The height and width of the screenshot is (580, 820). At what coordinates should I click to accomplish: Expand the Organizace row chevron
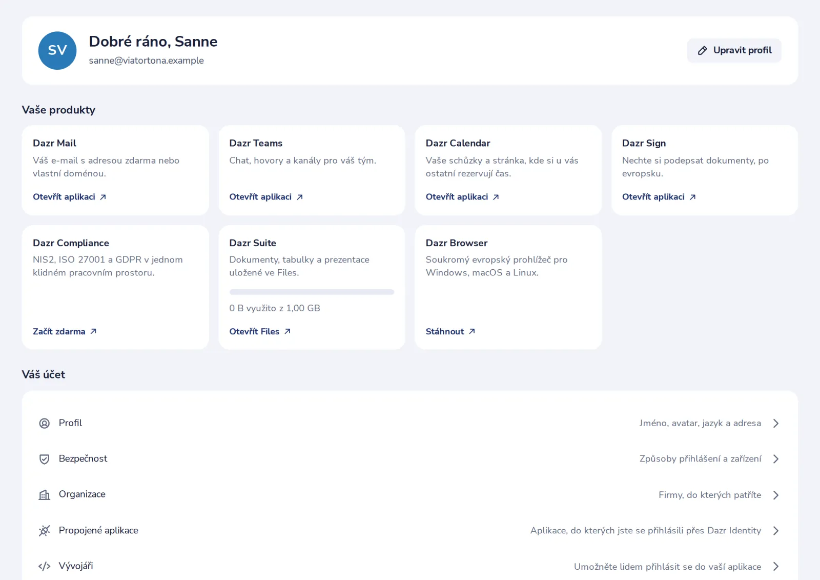[x=776, y=495]
